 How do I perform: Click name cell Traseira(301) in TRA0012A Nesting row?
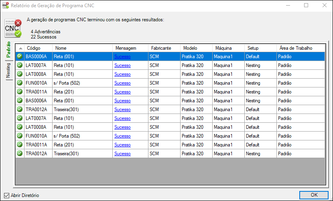[x=82, y=154]
